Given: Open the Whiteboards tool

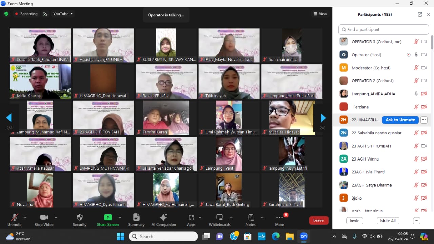Looking at the screenshot, I should point(219,218).
